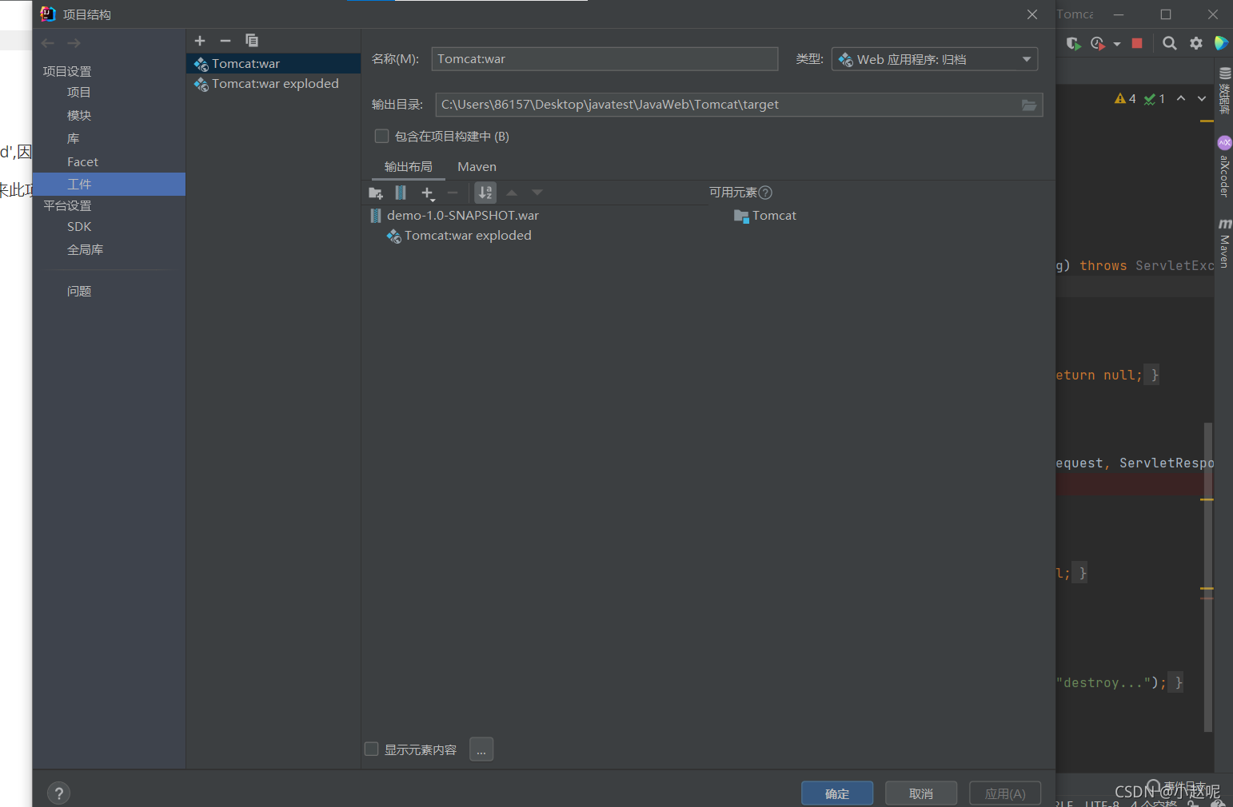1233x807 pixels.
Task: Create archive in output layout toolbar
Action: pos(401,193)
